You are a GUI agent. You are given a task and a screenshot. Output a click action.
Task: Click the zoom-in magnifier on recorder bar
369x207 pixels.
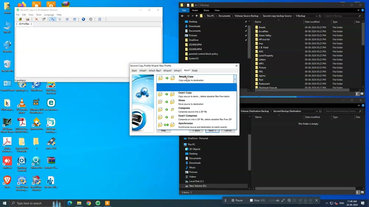(289, 200)
